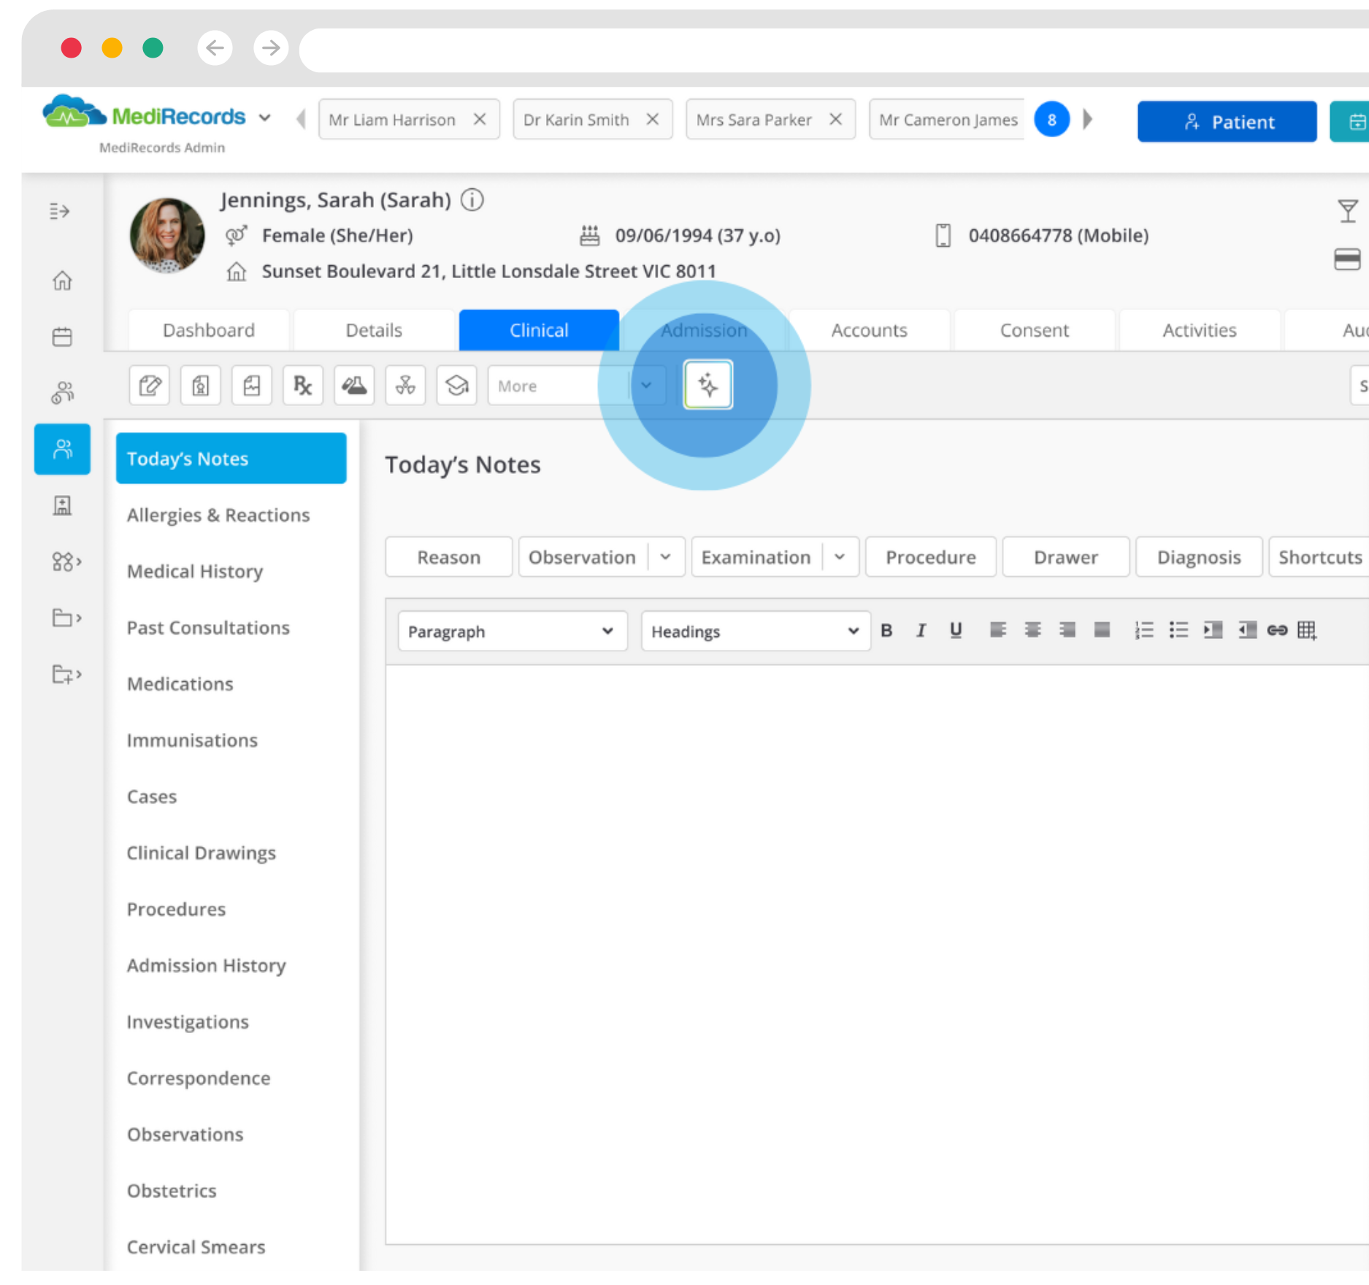Click the pathology flask icon
Screen dimensions: 1369x1285
(x=354, y=385)
